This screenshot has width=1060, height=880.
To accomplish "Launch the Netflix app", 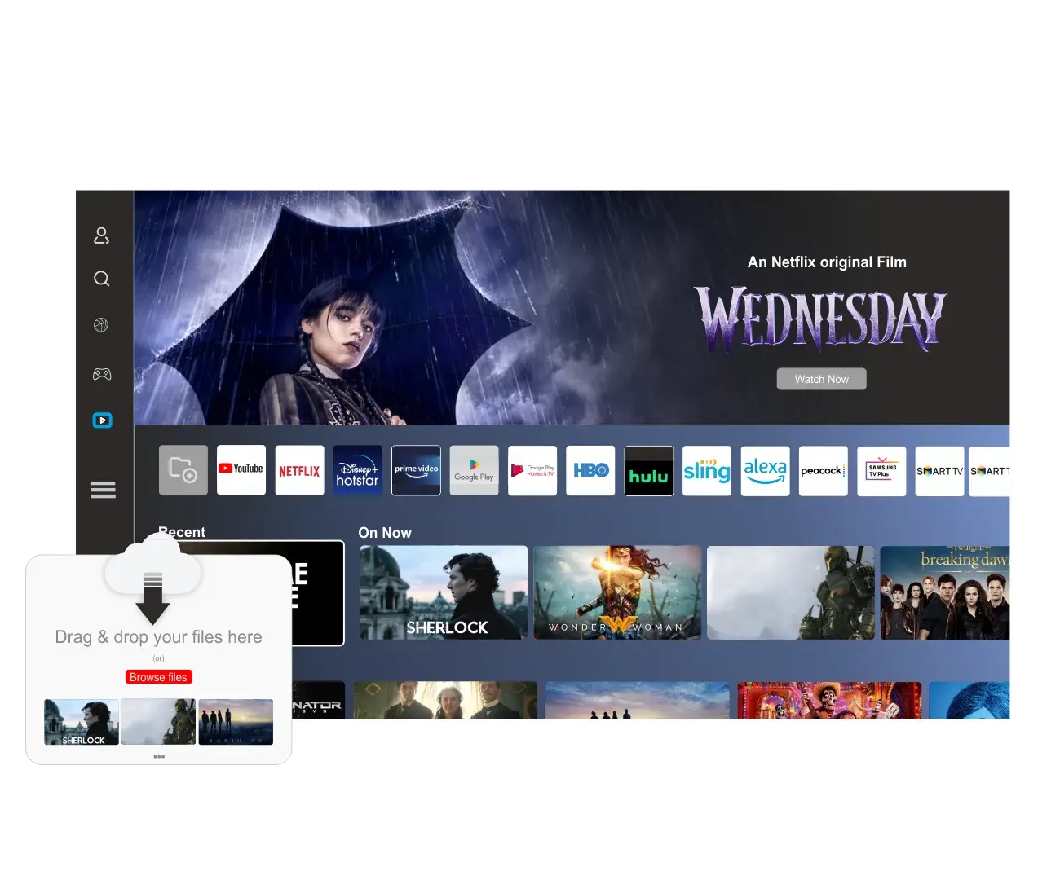I will tap(299, 470).
